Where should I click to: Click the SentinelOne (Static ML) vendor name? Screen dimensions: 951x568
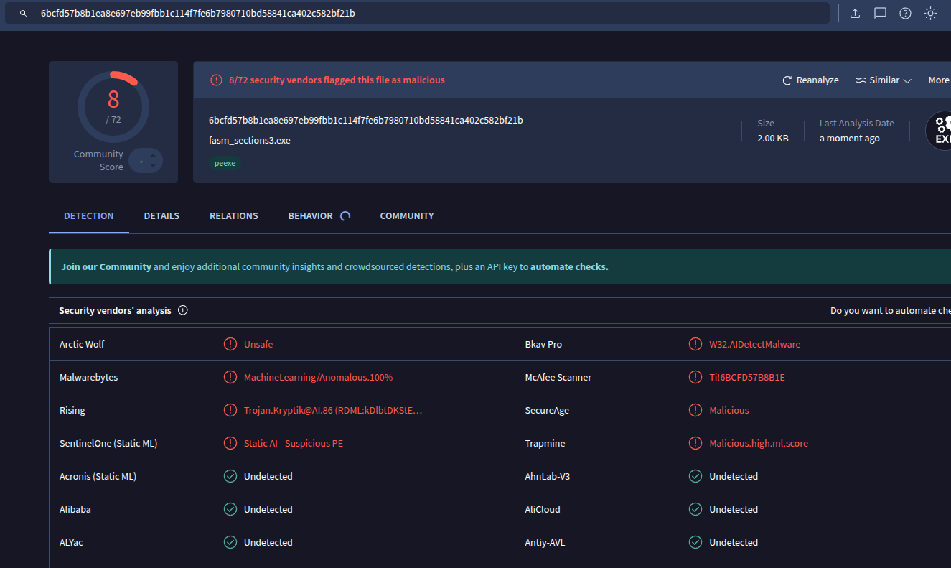coord(108,443)
